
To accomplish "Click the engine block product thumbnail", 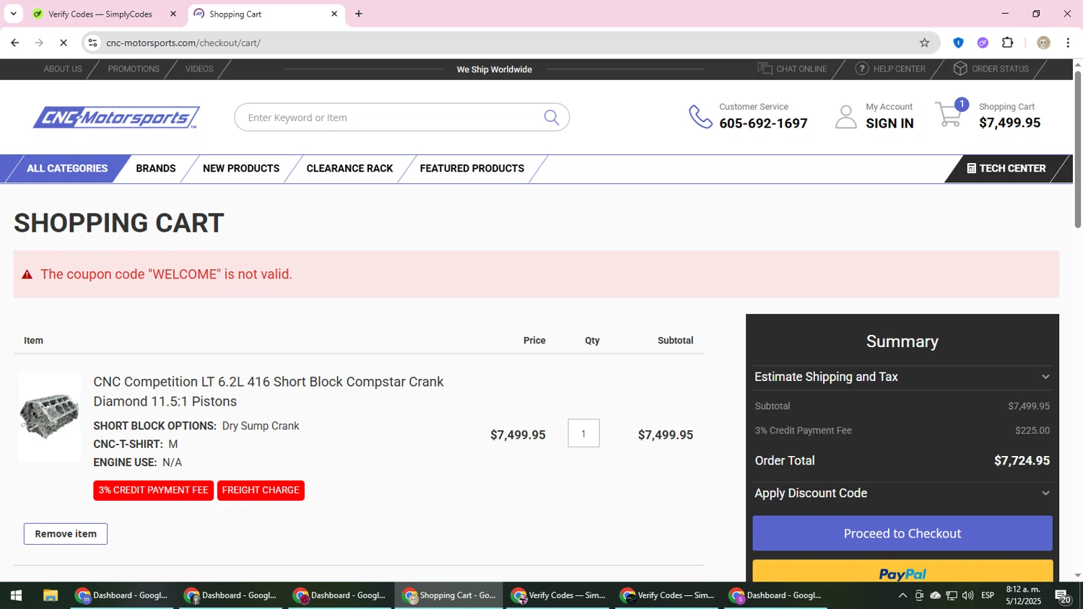I will (49, 416).
